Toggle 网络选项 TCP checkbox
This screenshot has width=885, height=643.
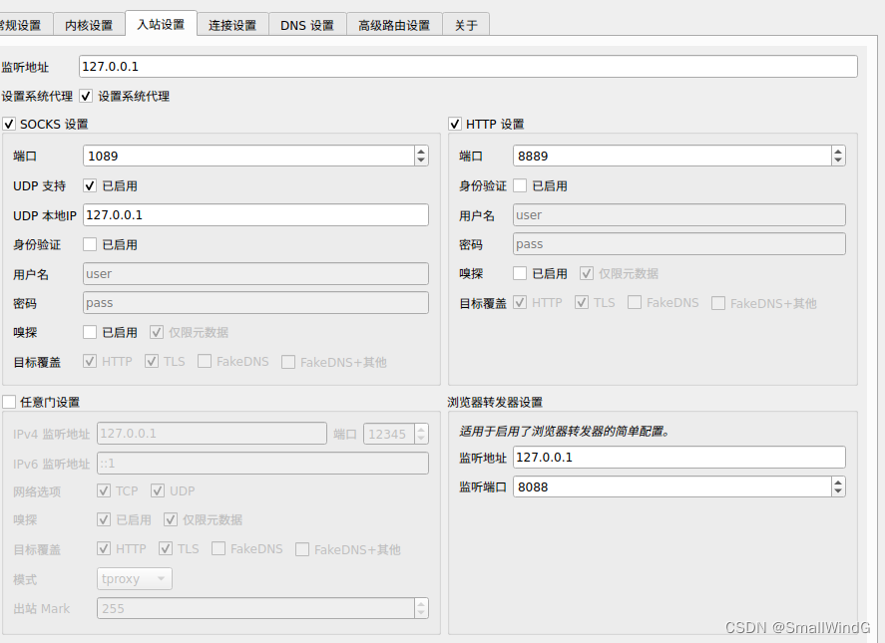(104, 490)
